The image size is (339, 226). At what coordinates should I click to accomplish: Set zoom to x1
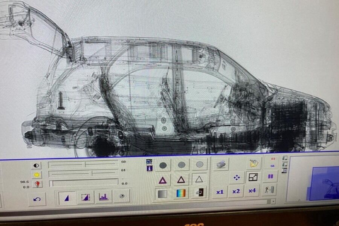pyautogui.click(x=220, y=191)
